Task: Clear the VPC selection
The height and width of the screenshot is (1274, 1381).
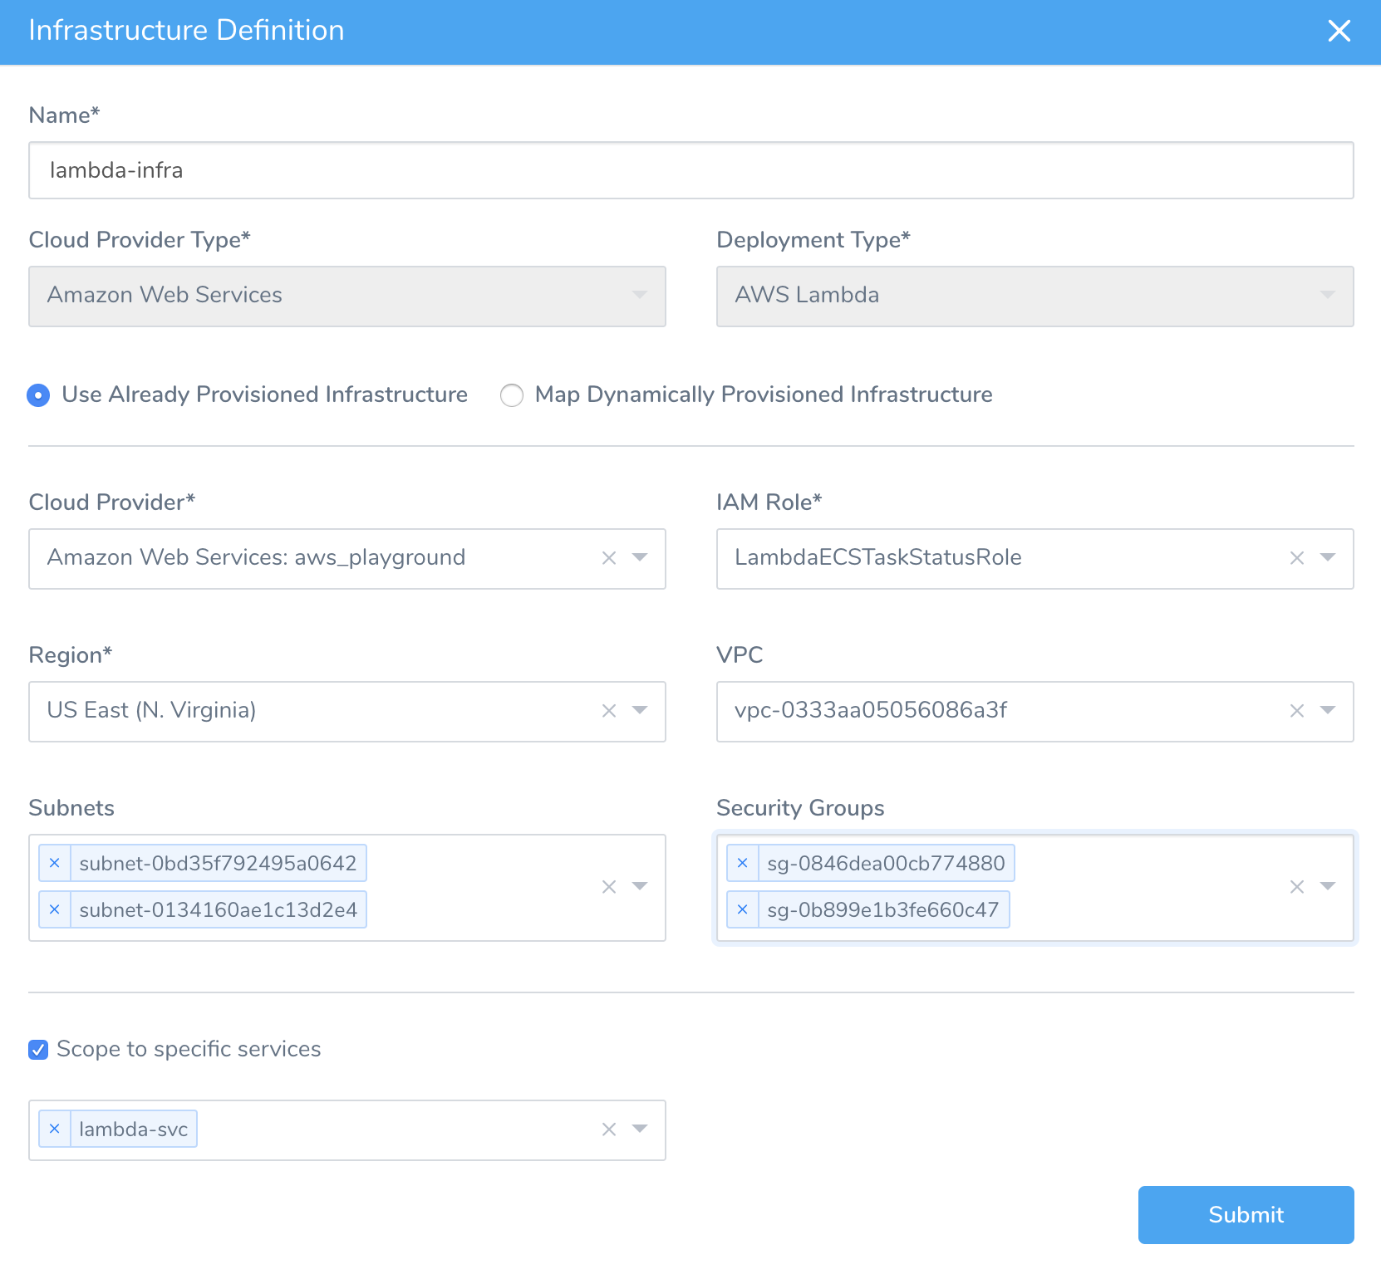Action: (x=1297, y=711)
